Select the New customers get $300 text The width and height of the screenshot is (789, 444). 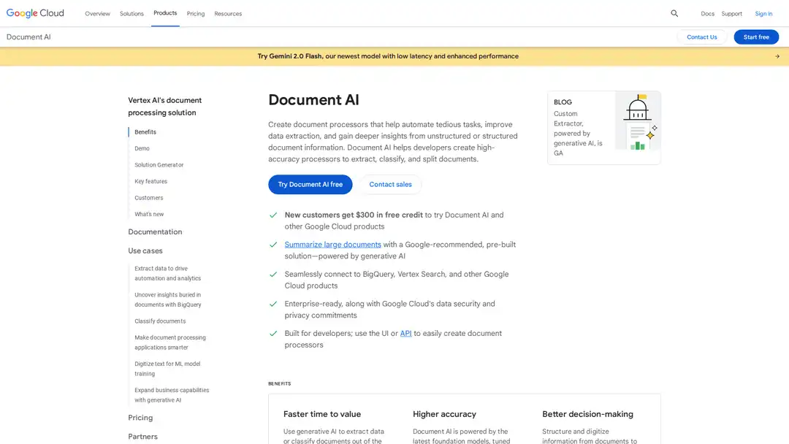pyautogui.click(x=354, y=215)
